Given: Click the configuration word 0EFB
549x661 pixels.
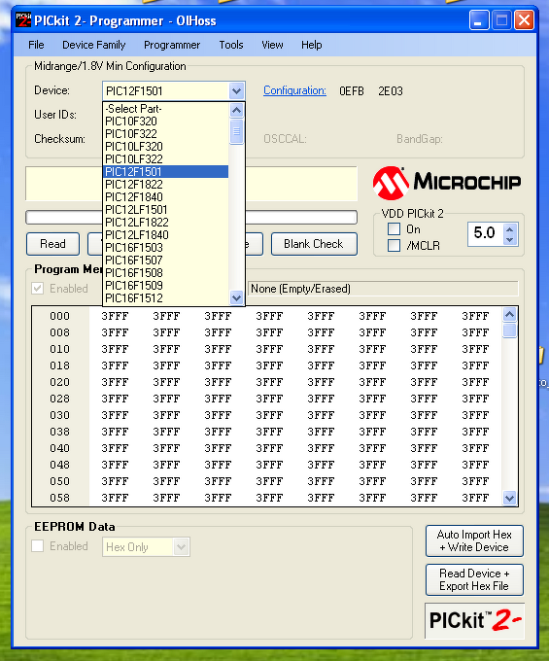Looking at the screenshot, I should point(352,91).
